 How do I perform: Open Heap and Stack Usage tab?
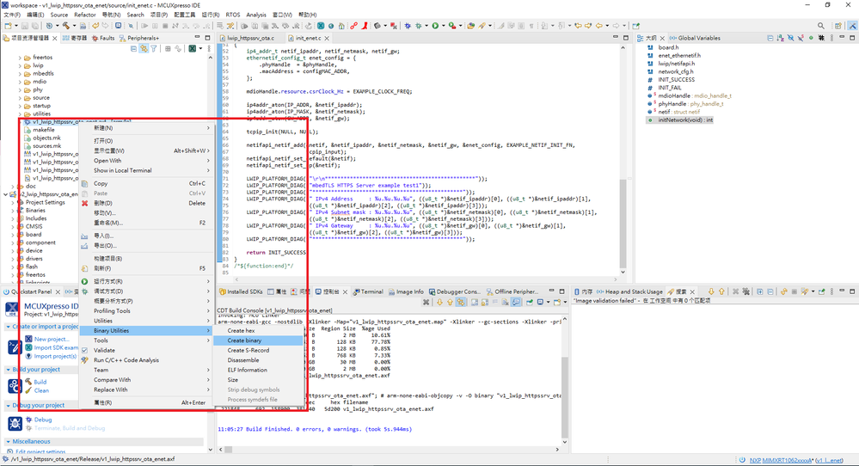coord(629,291)
